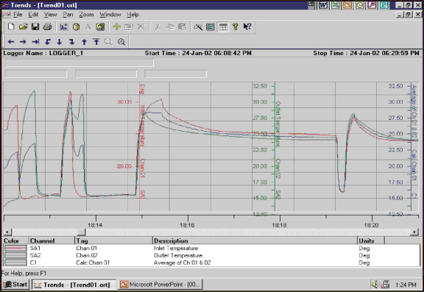
Task: Click the speaker volume tray icon
Action: [x=375, y=285]
